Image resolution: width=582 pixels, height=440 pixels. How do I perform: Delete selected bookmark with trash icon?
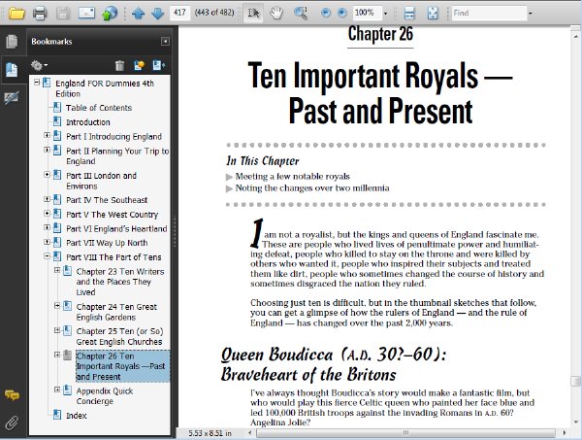119,66
